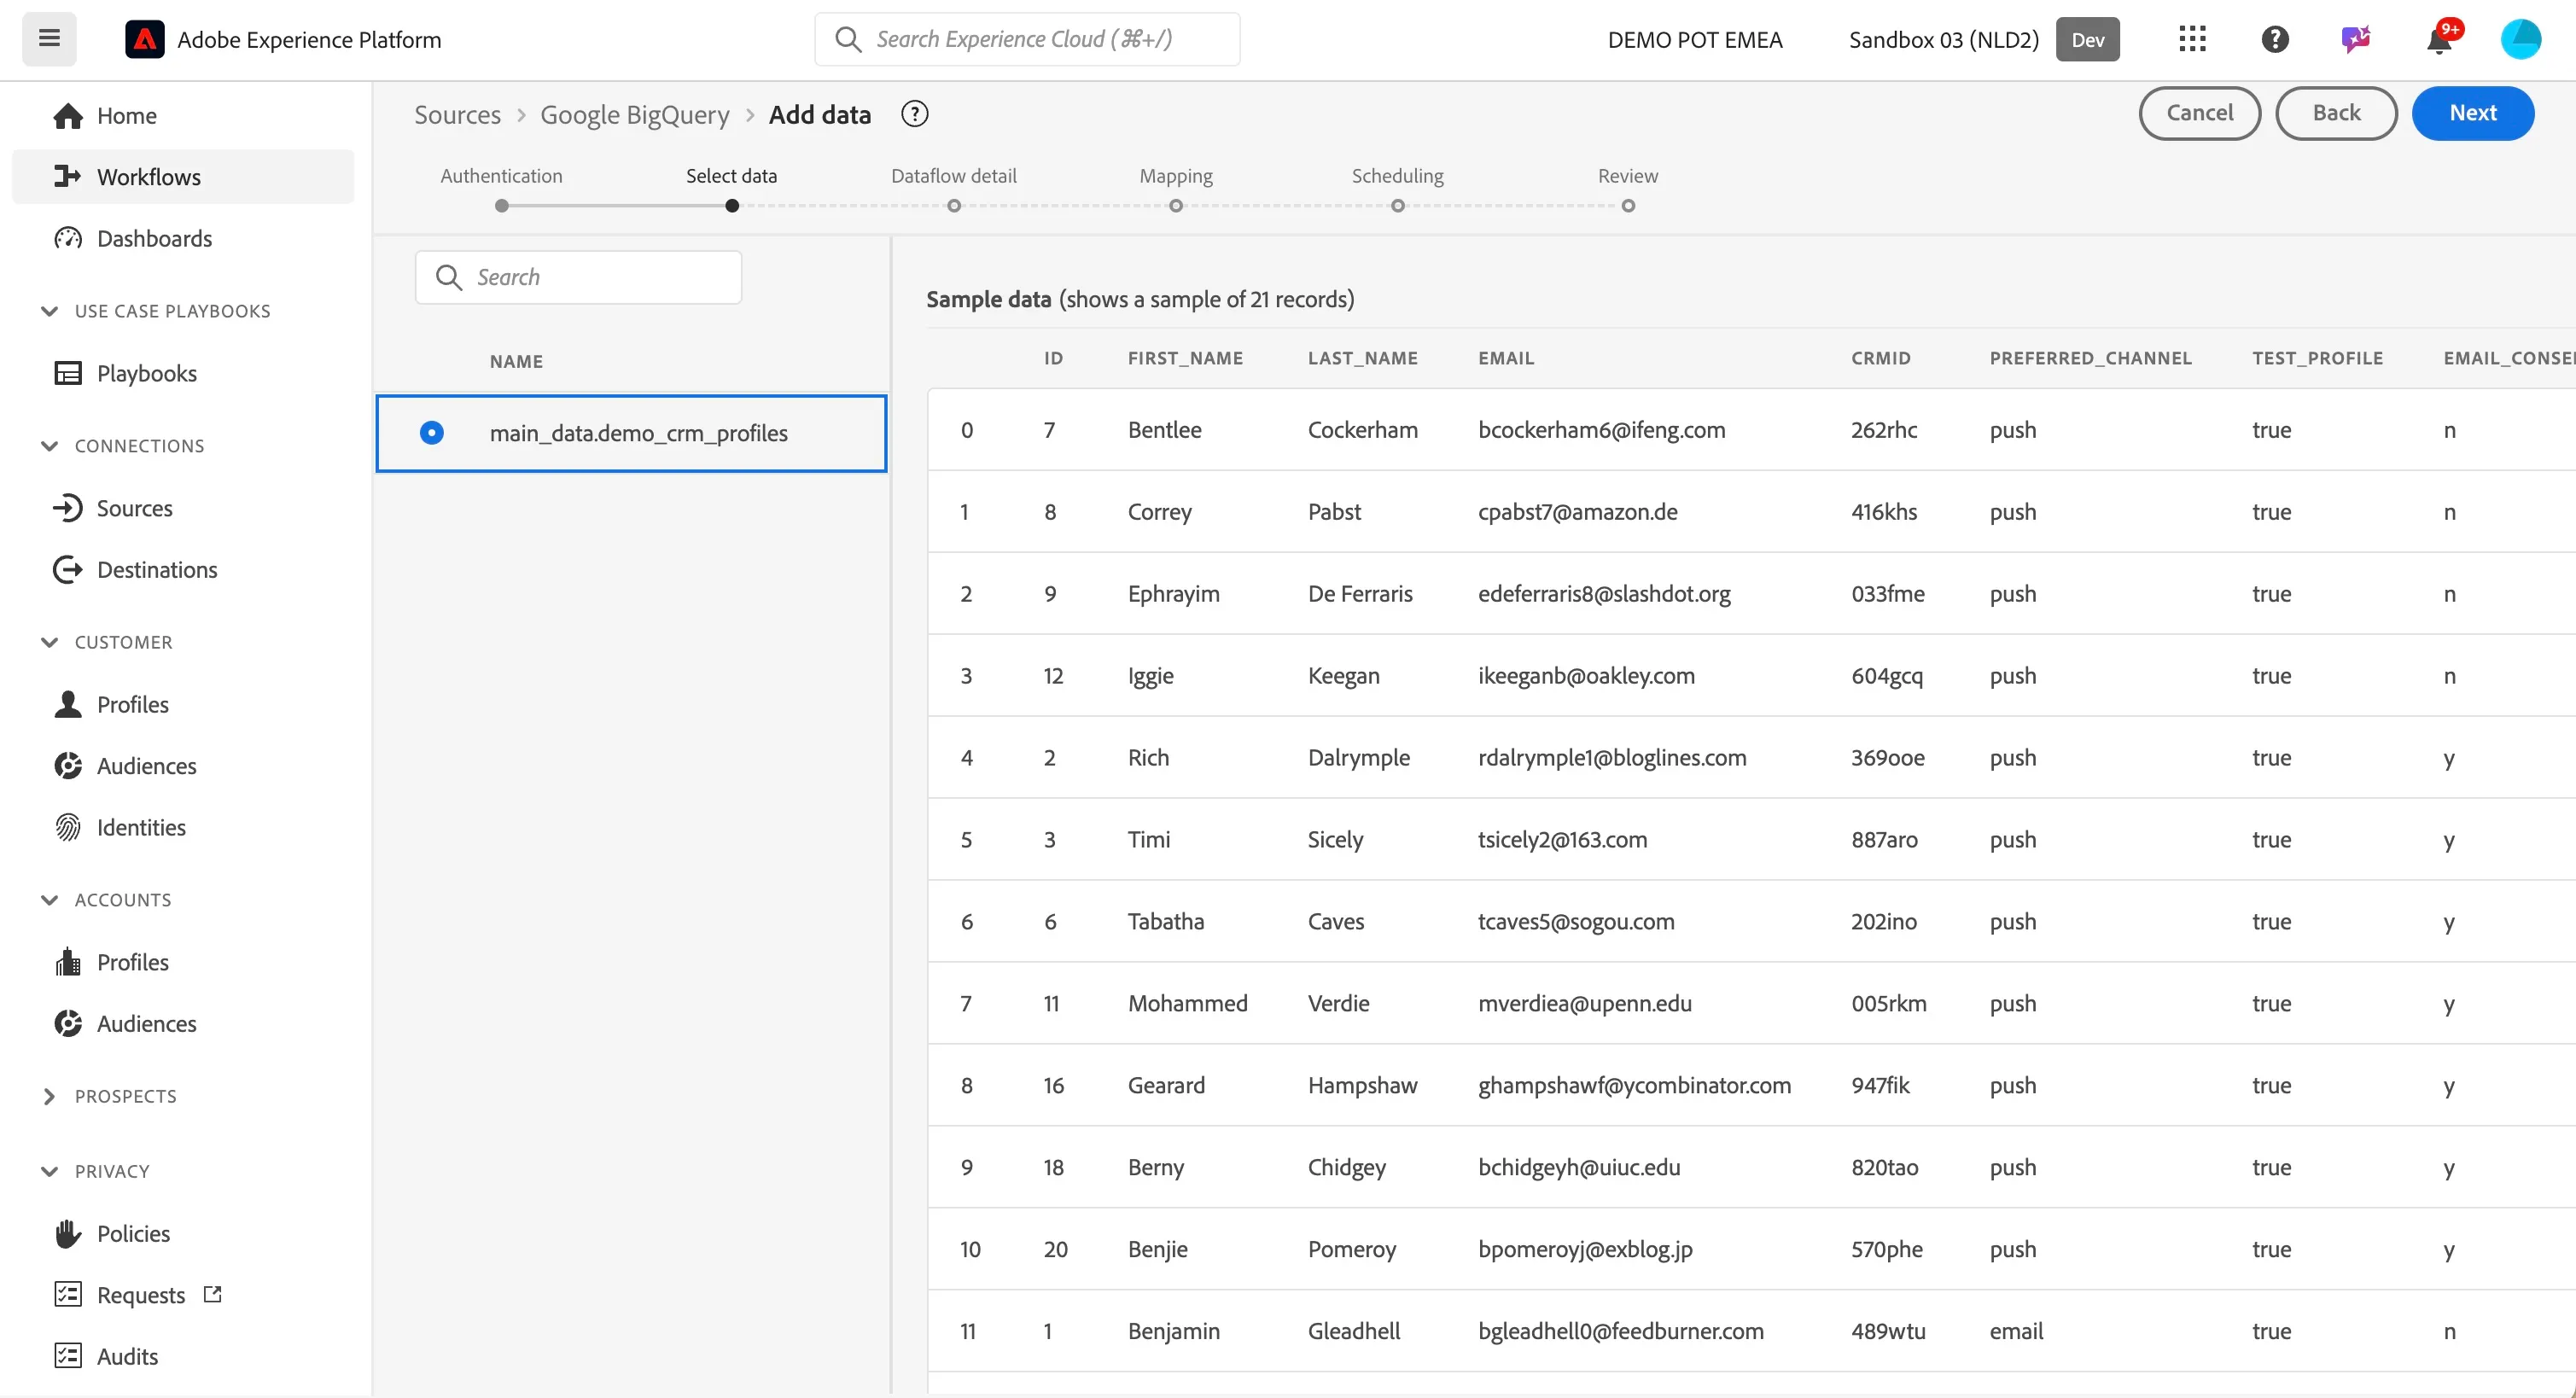Open the user profile avatar
The height and width of the screenshot is (1398, 2576).
click(2521, 39)
